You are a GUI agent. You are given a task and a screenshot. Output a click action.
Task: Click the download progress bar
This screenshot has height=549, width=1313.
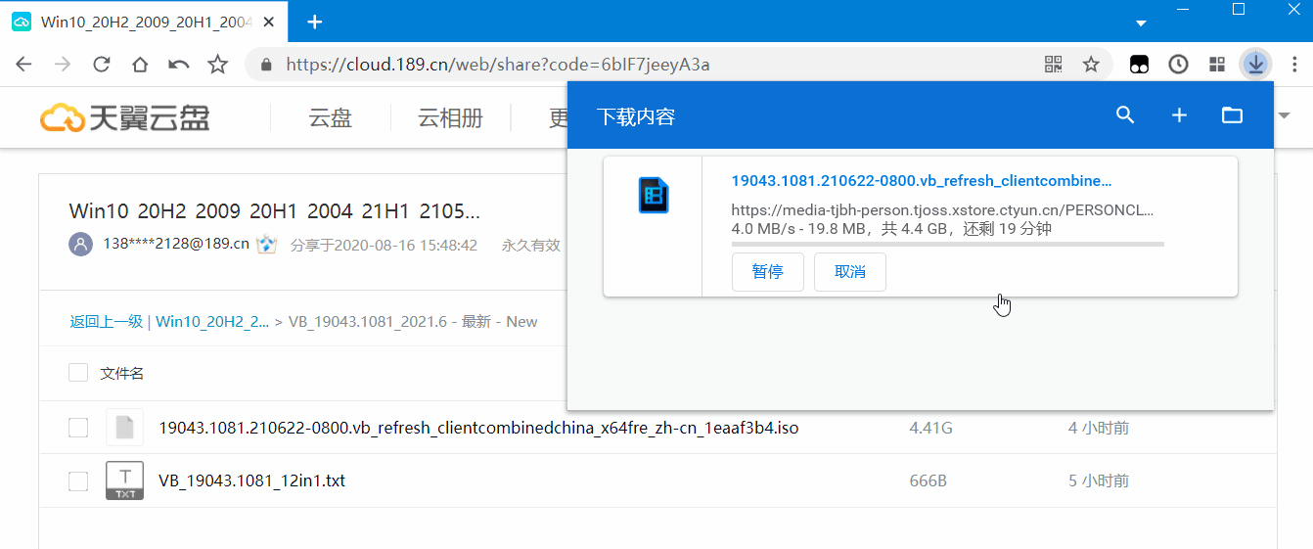[948, 244]
